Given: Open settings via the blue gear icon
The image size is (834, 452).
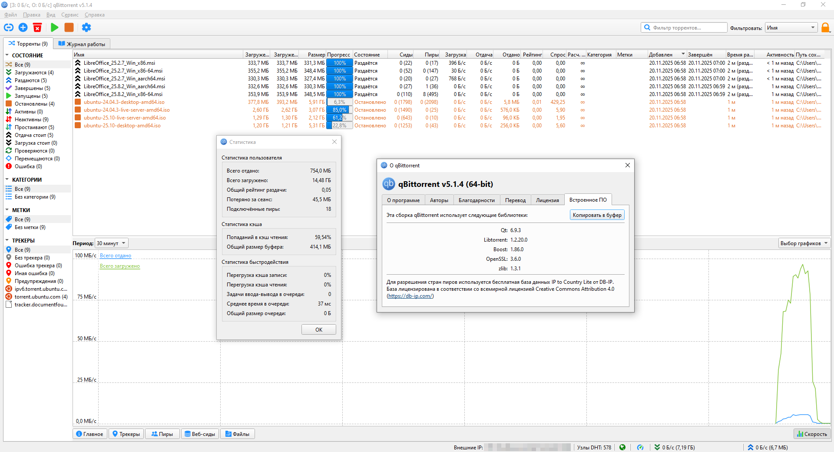Looking at the screenshot, I should pyautogui.click(x=86, y=27).
